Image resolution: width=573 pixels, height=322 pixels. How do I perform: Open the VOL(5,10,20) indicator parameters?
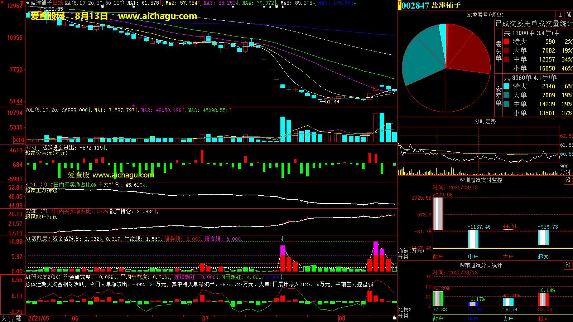[x=42, y=110]
